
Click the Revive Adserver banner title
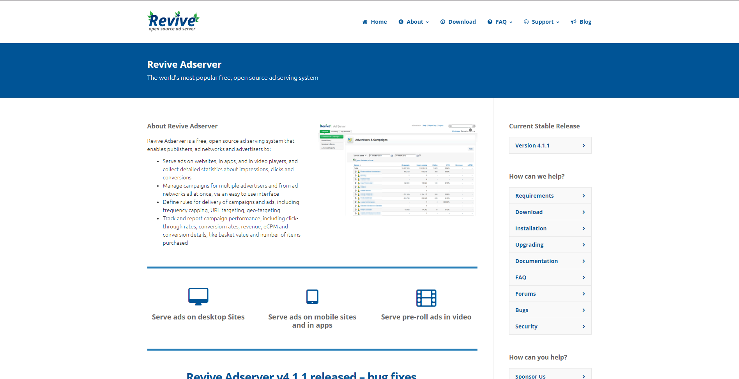[x=184, y=65]
